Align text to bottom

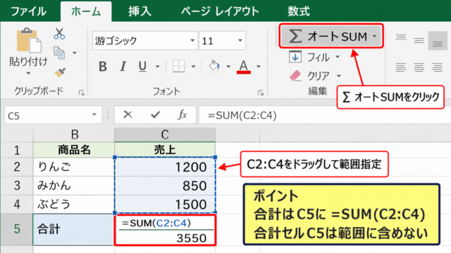tap(438, 41)
